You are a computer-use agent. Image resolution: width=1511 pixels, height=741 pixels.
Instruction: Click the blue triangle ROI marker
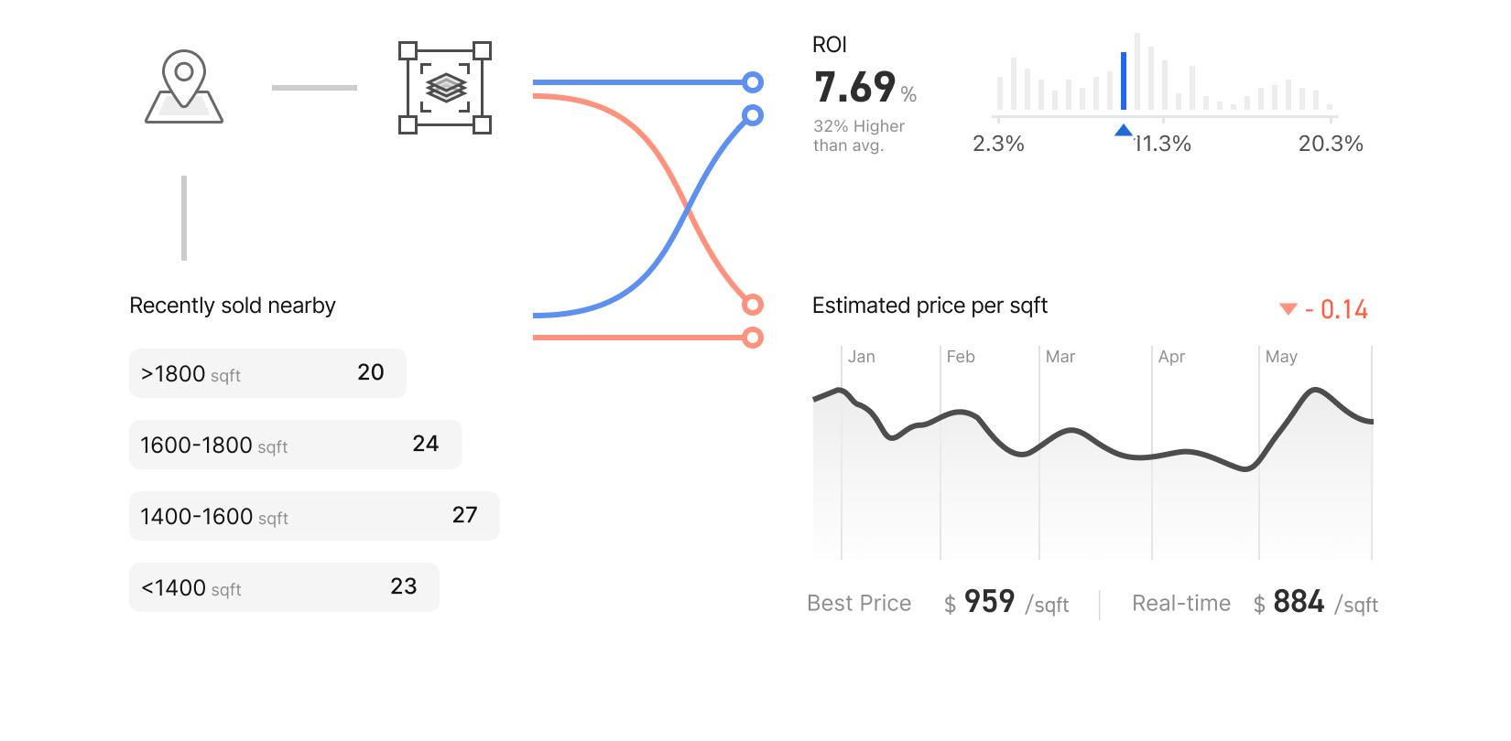(1124, 130)
